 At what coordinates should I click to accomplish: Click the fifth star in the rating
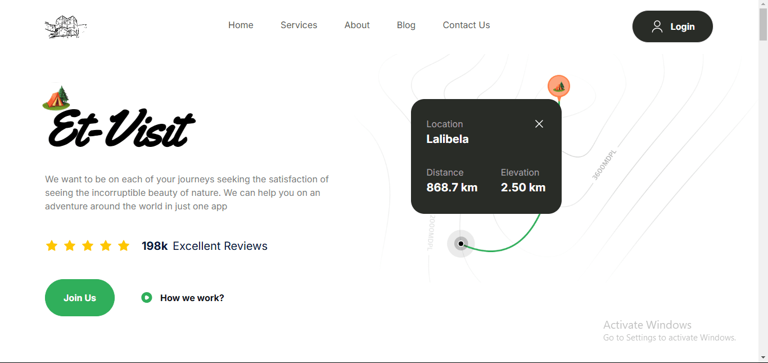pyautogui.click(x=124, y=245)
